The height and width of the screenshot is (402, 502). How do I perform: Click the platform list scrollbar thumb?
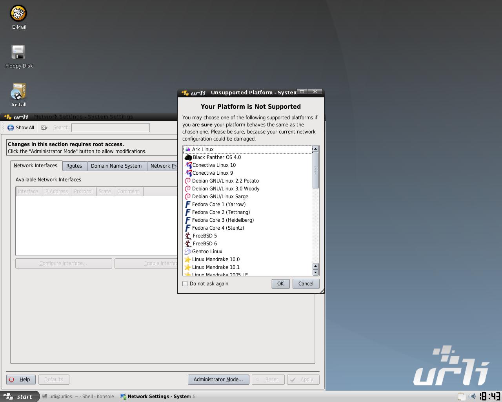[x=316, y=170]
